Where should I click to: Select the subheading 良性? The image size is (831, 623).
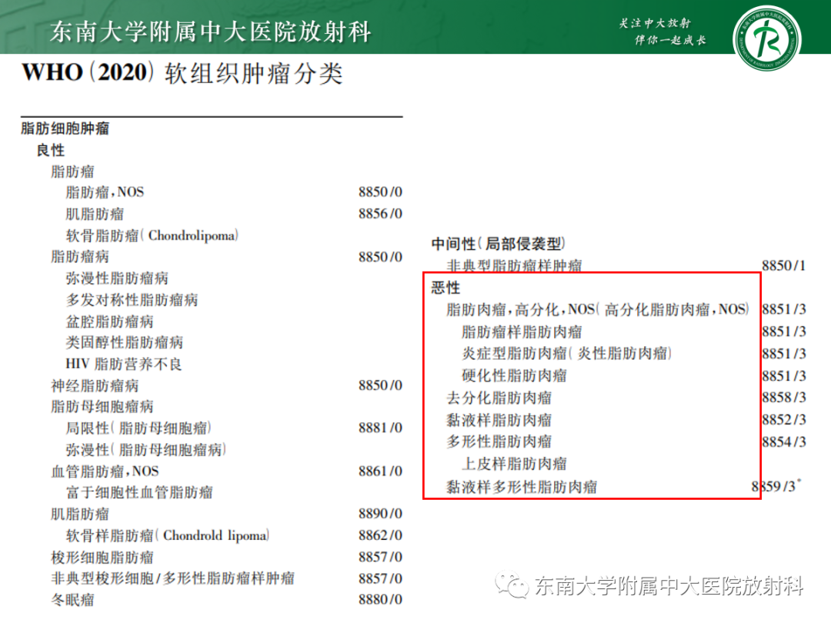[x=50, y=150]
